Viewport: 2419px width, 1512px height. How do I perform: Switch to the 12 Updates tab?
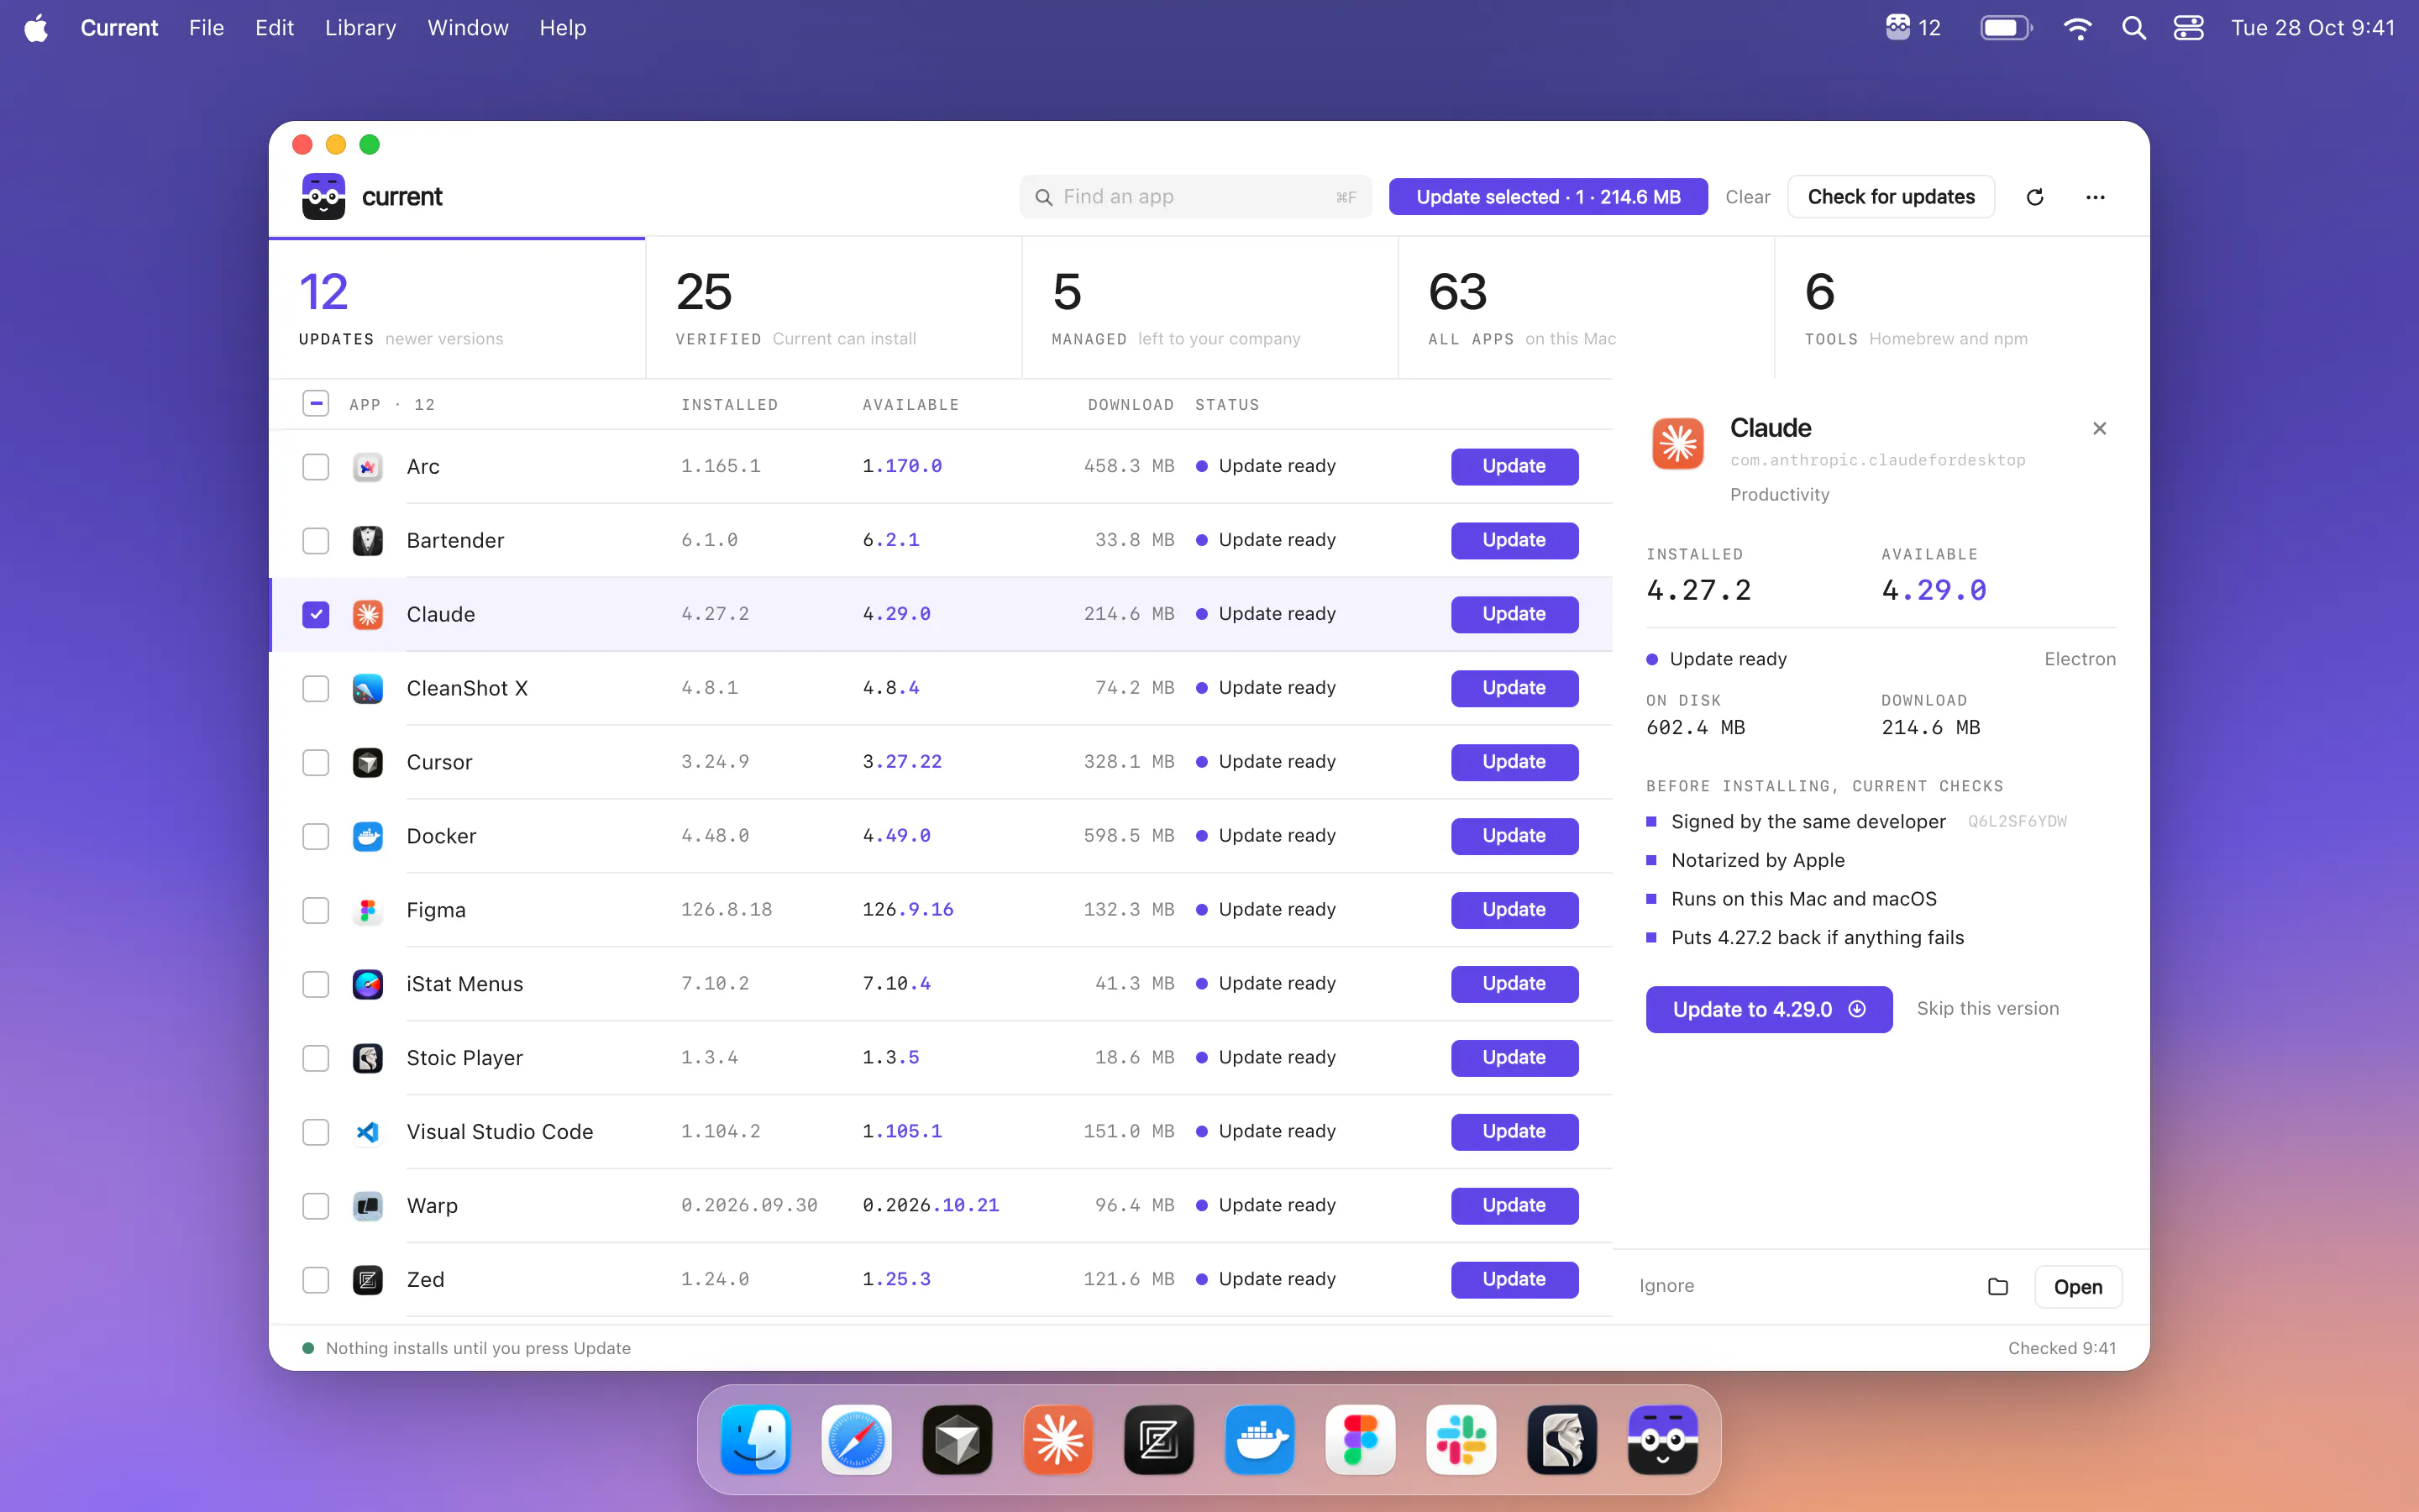[x=457, y=308]
